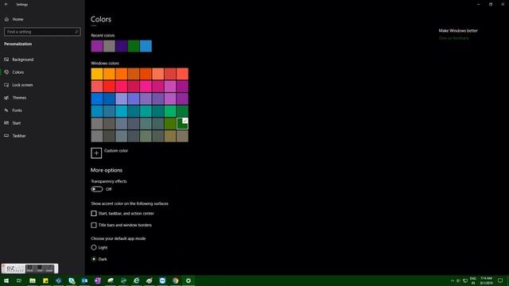Click the Fonts icon in sidebar
Viewport: 509px width, 286px height.
[6, 110]
